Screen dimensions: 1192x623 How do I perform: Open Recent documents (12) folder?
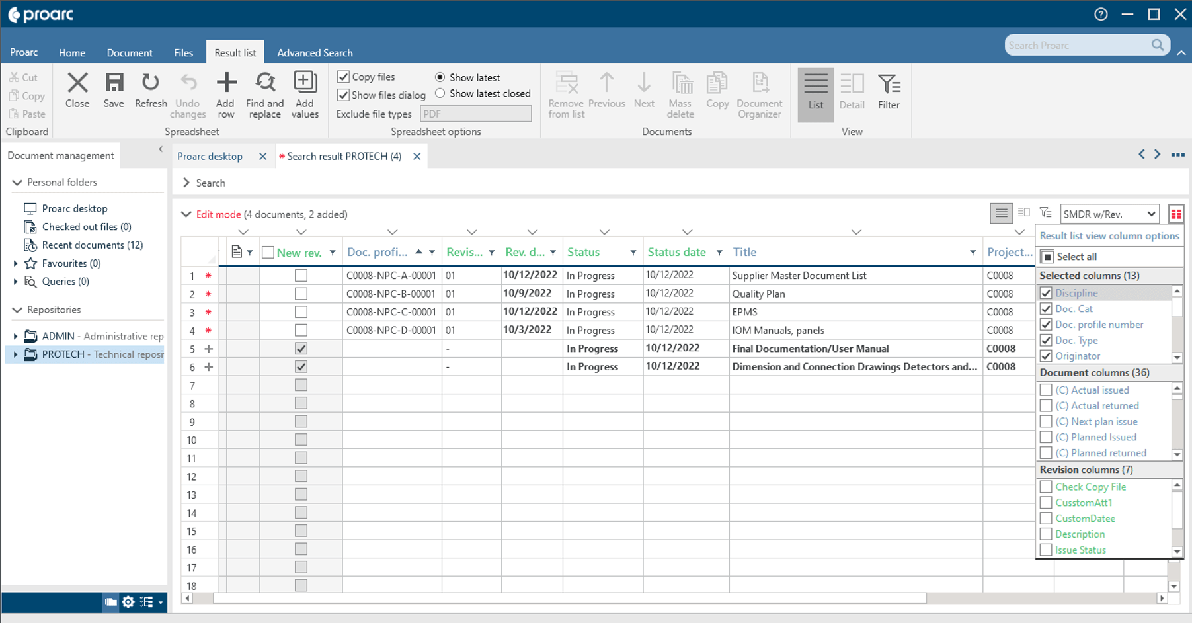93,245
